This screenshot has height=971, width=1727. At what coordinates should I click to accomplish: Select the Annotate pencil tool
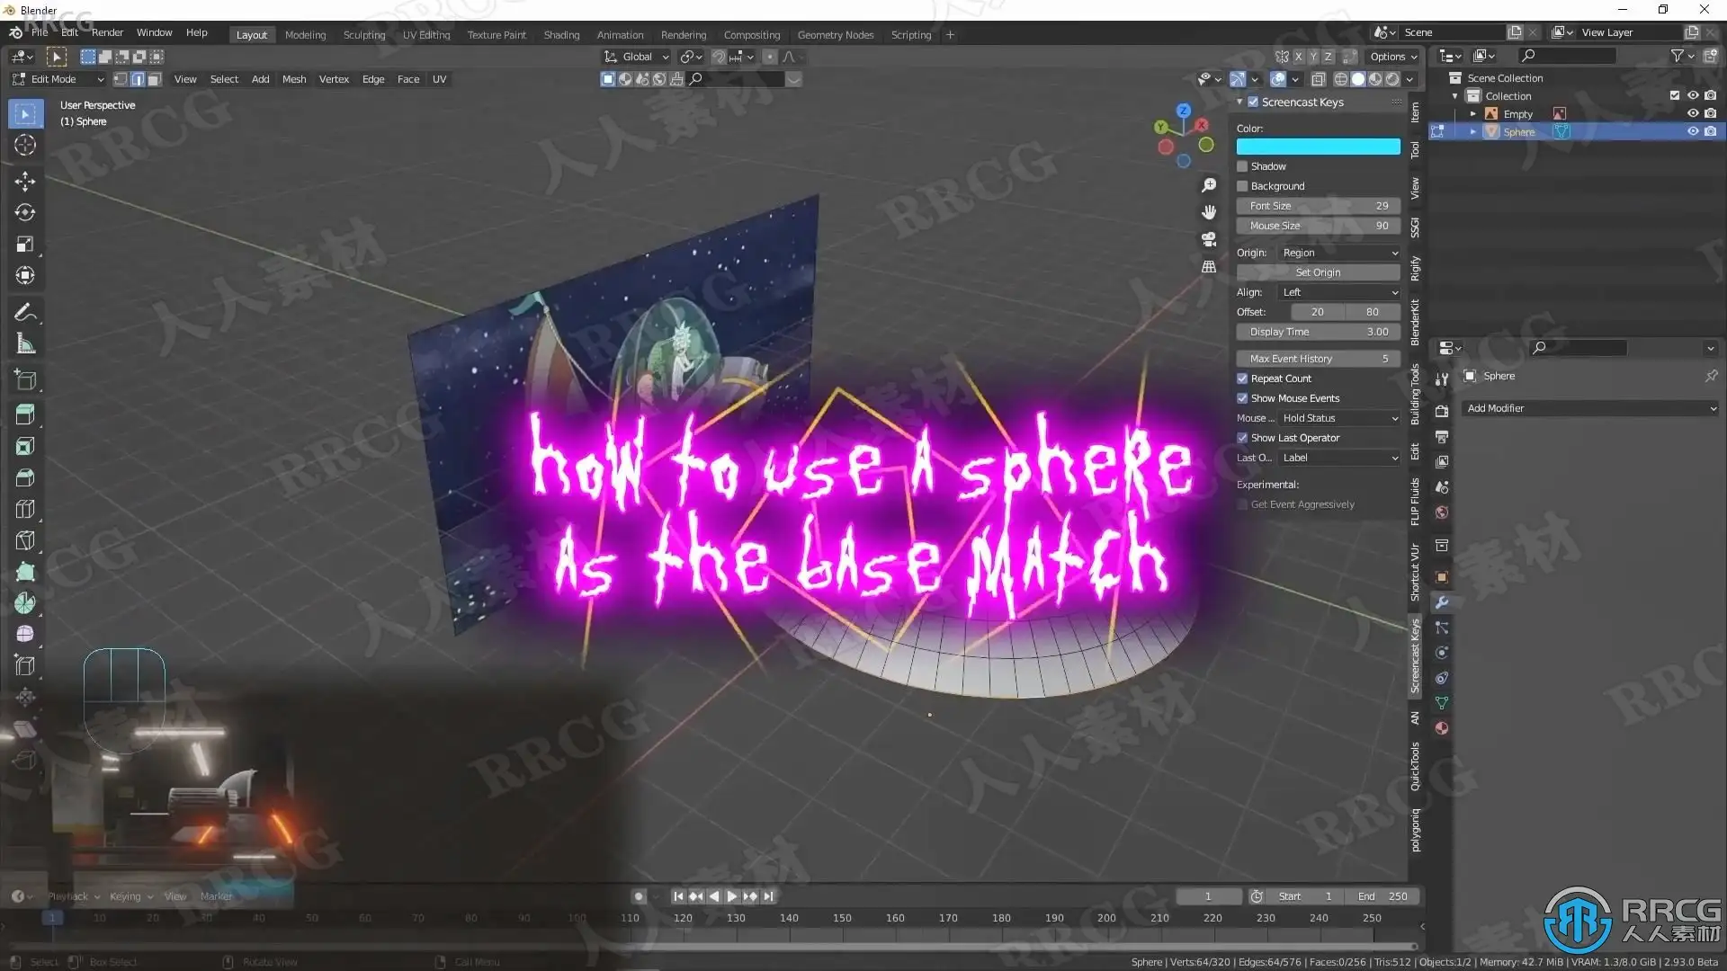(x=25, y=312)
